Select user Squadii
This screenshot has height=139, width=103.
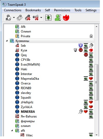pos(26,97)
